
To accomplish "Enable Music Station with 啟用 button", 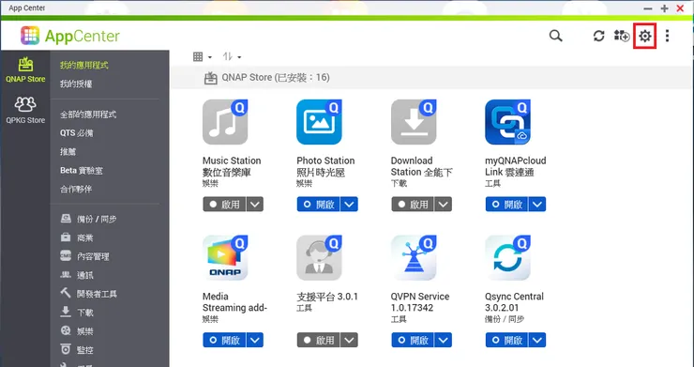I will pyautogui.click(x=224, y=205).
